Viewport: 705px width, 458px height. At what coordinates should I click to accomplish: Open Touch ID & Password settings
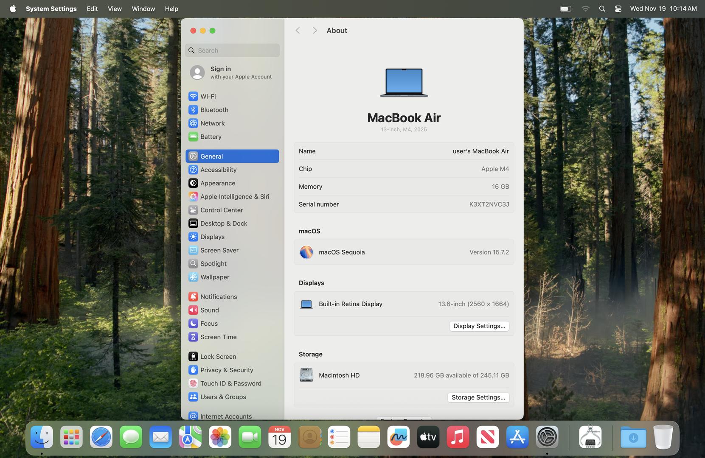pyautogui.click(x=230, y=383)
